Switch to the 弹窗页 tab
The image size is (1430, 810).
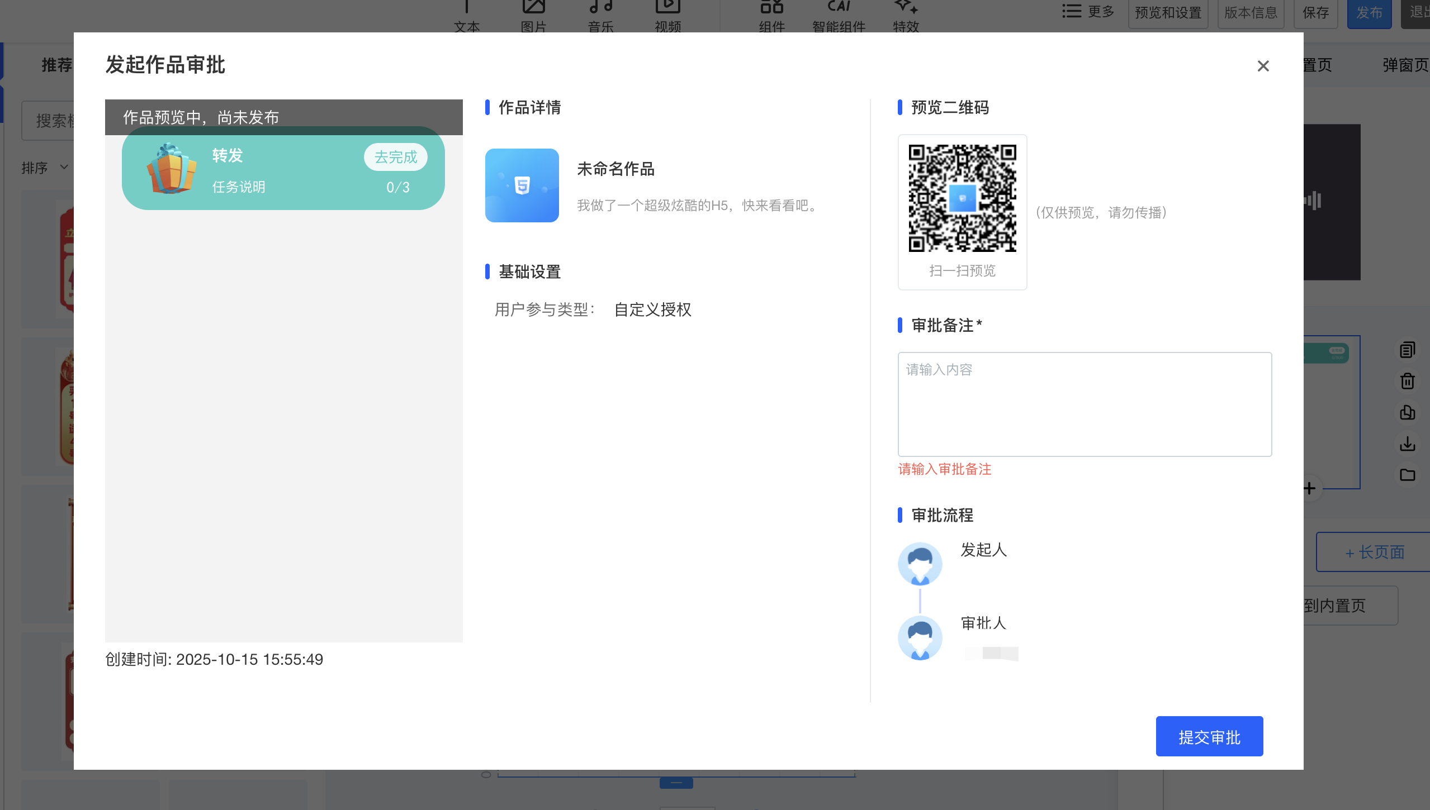[1404, 65]
